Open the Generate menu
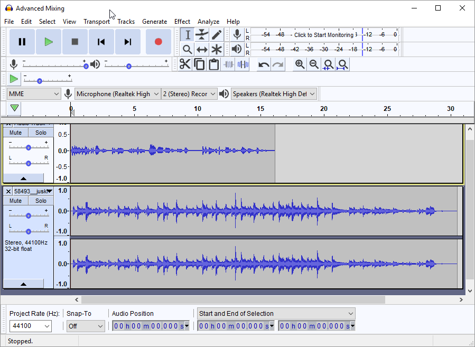This screenshot has width=475, height=347. pos(154,22)
